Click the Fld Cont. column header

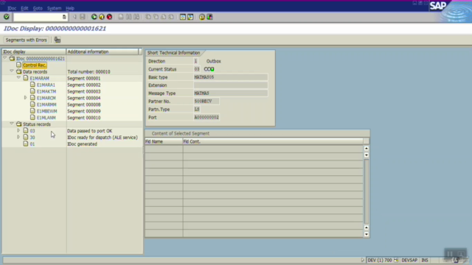(x=273, y=141)
